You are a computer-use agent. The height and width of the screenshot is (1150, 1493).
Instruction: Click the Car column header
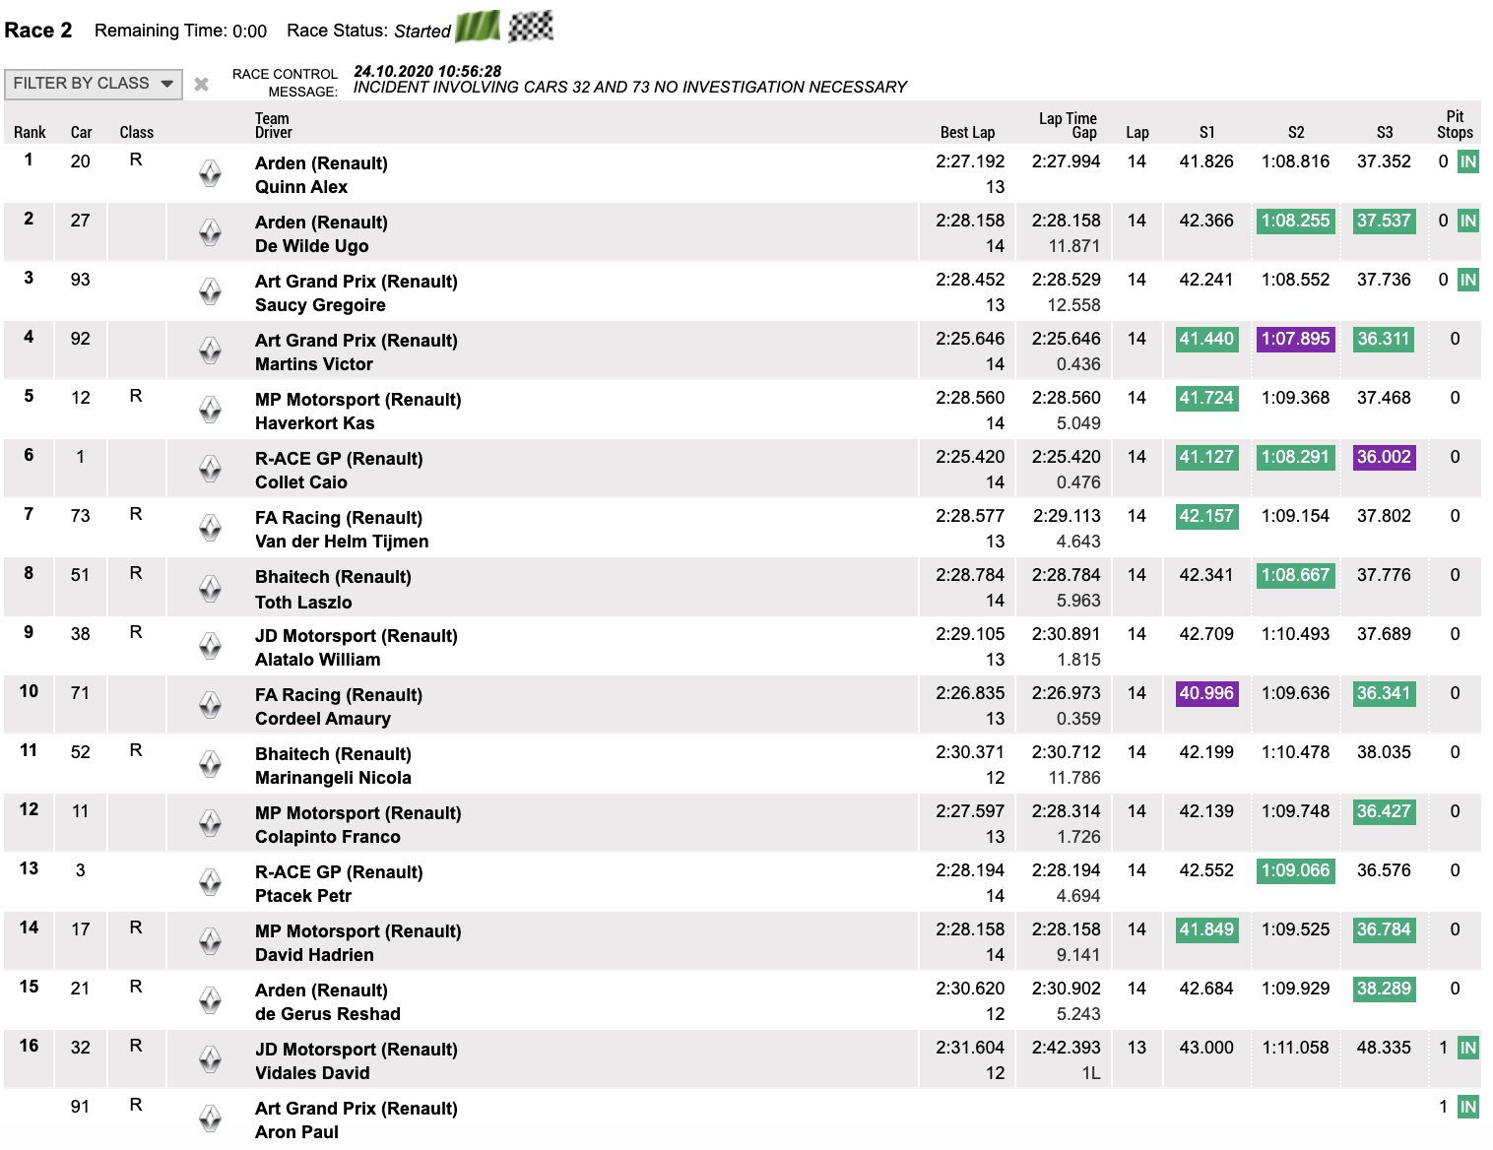(x=81, y=132)
